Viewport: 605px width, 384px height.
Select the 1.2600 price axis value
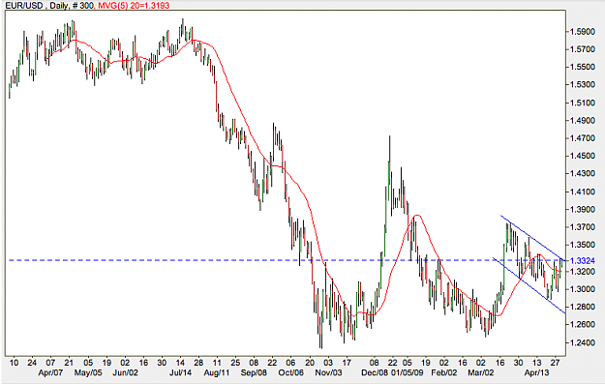pos(583,324)
